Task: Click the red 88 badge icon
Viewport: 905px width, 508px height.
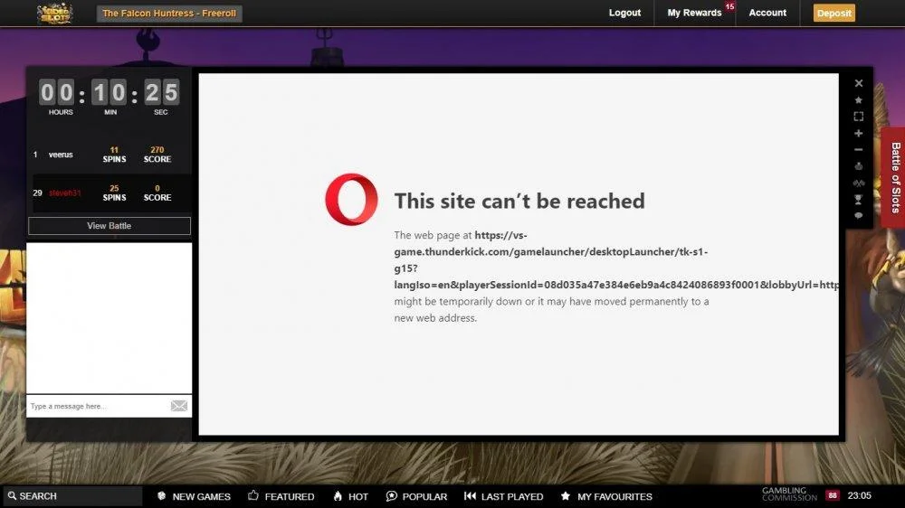Action: pyautogui.click(x=833, y=495)
